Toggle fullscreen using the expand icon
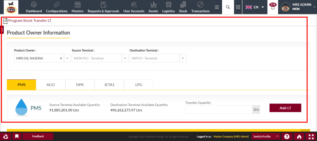The image size is (317, 141). coord(311,136)
